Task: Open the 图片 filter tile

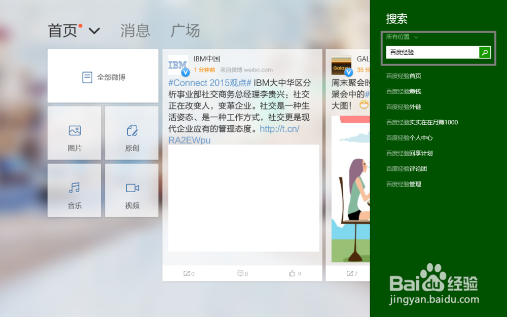Action: click(x=75, y=133)
